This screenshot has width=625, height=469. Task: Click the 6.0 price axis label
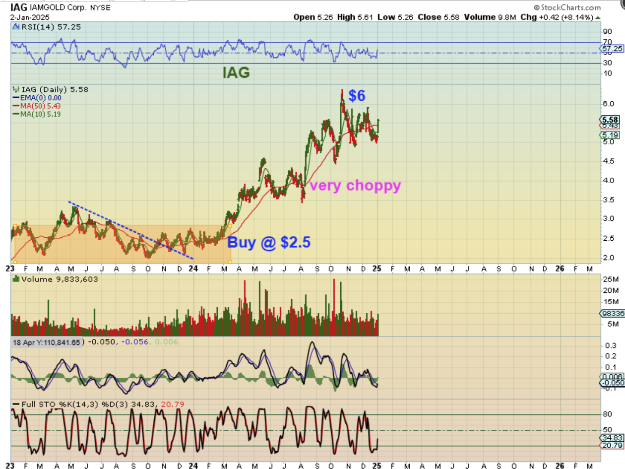tap(608, 104)
